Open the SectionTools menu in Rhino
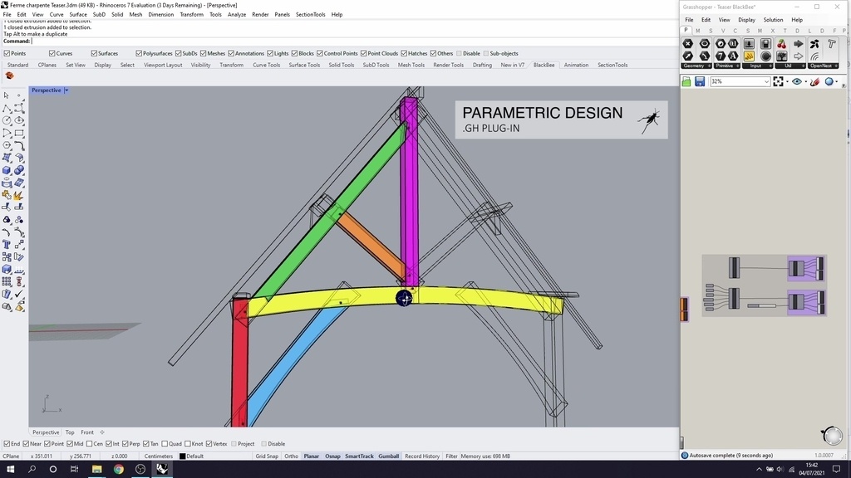The height and width of the screenshot is (478, 851). 311,15
